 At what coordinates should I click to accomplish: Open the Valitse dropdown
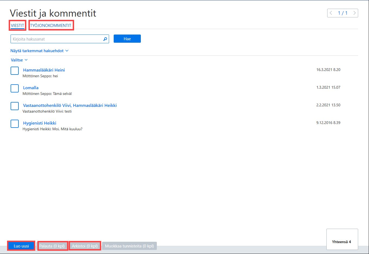19,60
